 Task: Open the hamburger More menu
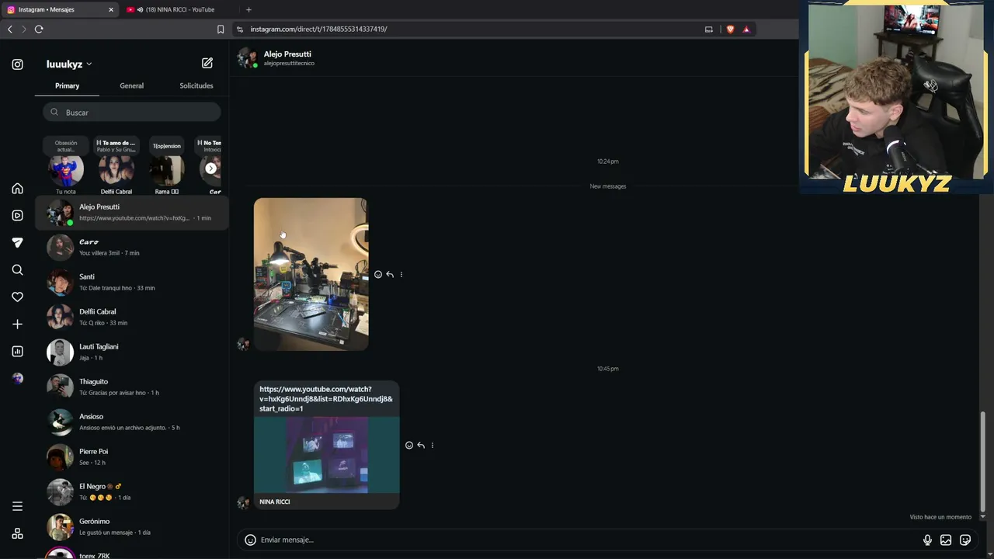click(17, 506)
